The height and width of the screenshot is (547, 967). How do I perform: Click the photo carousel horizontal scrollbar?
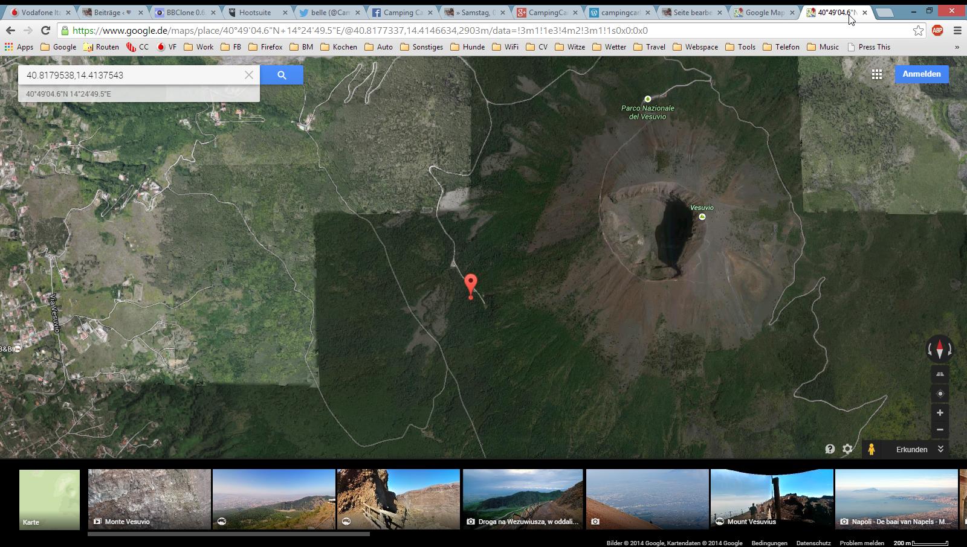click(x=228, y=534)
